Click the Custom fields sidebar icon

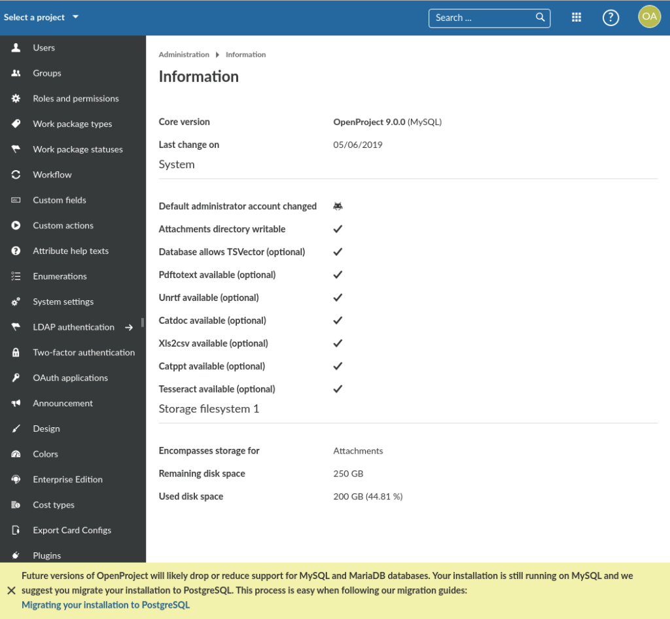click(14, 200)
